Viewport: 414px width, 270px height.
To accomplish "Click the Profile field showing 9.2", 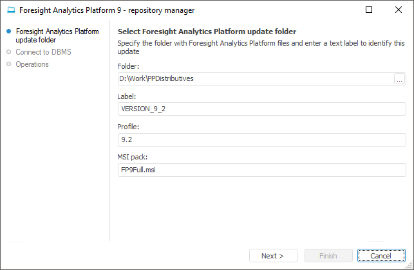I will [x=261, y=139].
